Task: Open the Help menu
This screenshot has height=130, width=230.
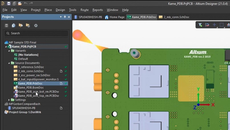Action: point(125,10)
